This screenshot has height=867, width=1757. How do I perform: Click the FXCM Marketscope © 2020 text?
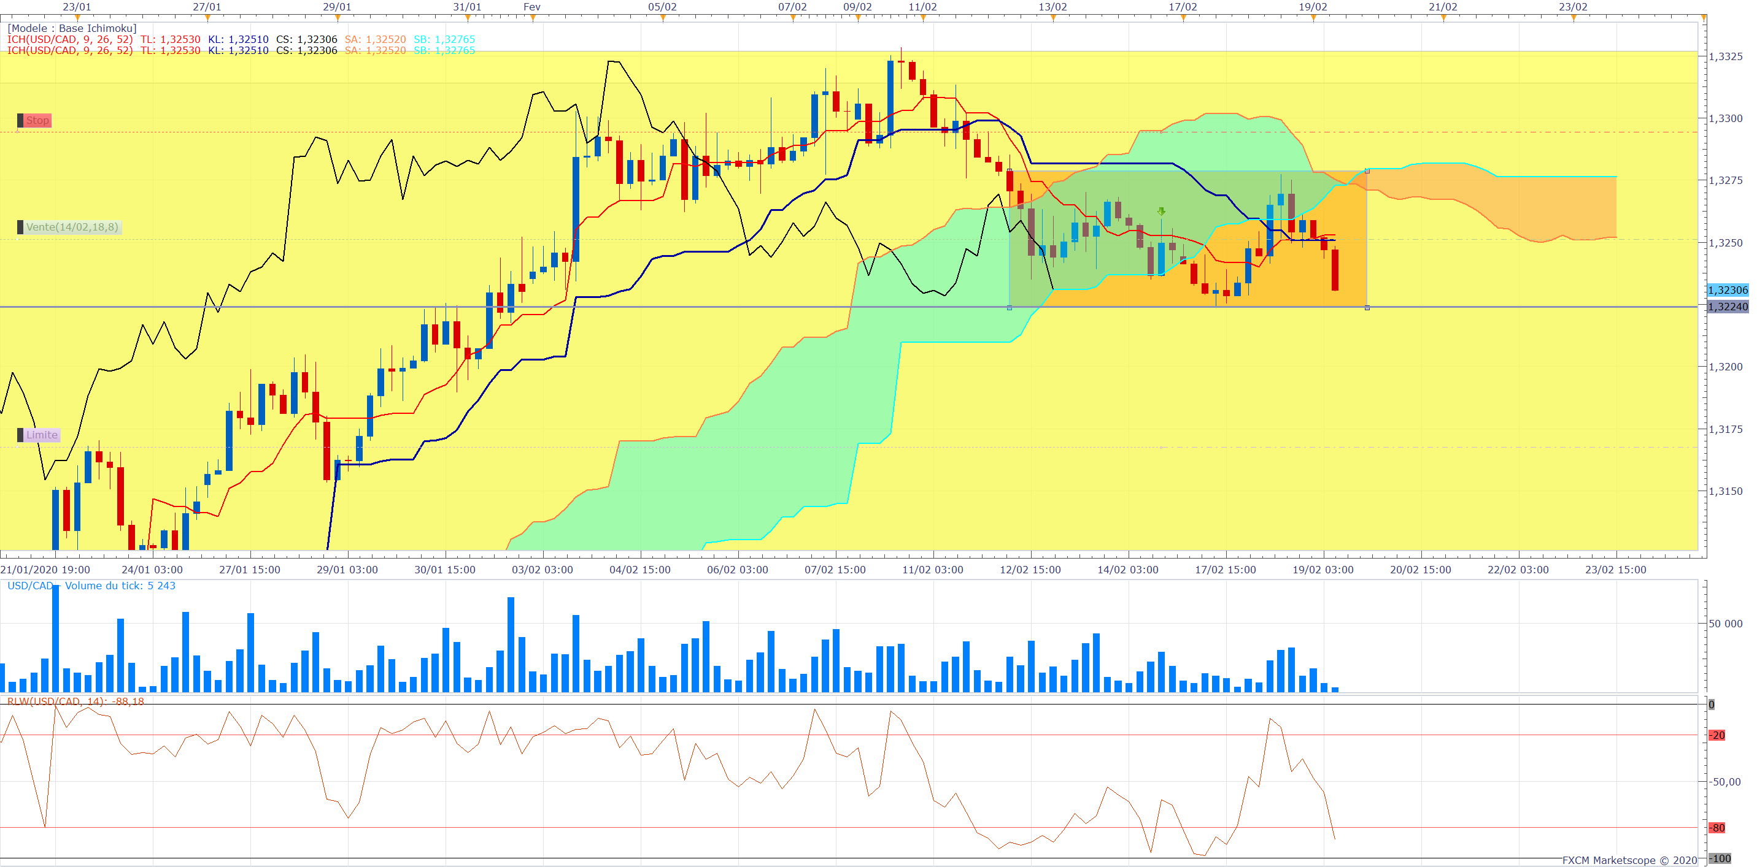pos(1629,861)
